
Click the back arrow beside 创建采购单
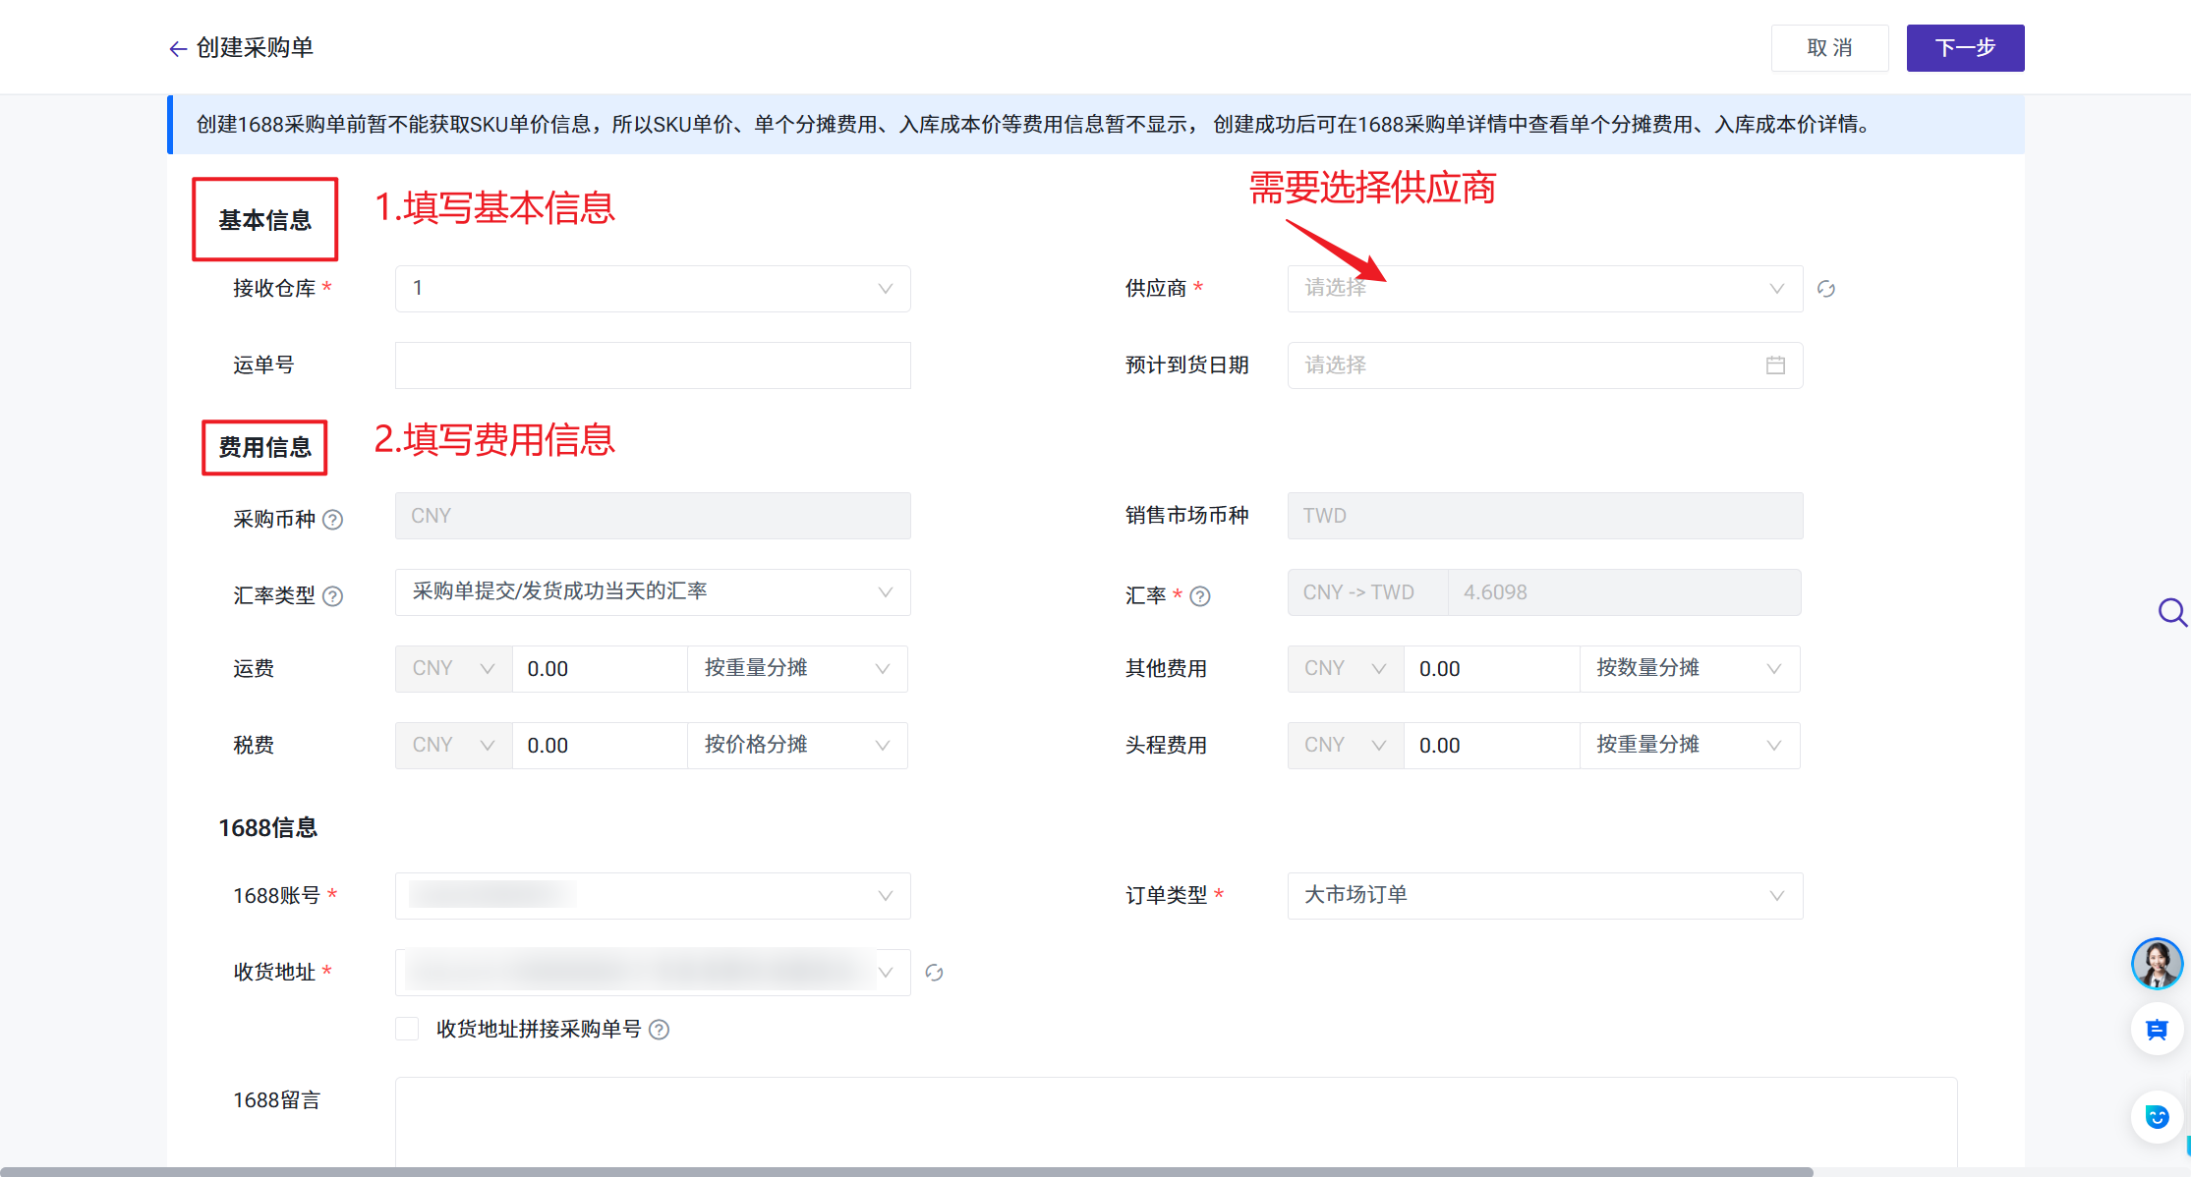[178, 48]
